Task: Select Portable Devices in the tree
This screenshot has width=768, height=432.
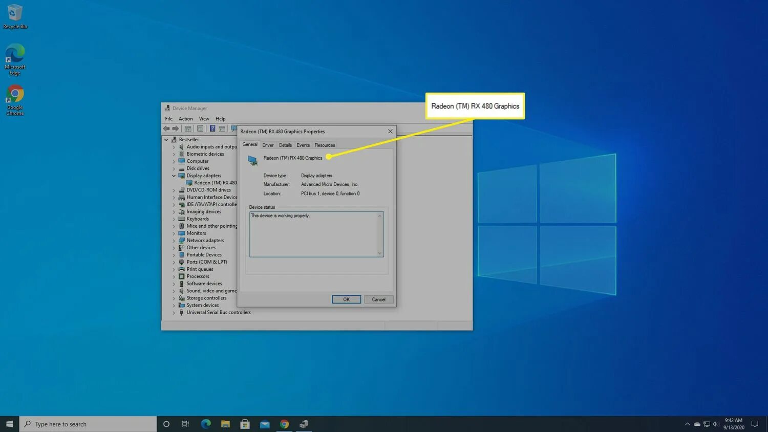Action: (204, 255)
